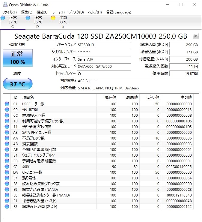
Task: Click the CrystalDiskInfo title bar app icon
Action: (5, 5)
